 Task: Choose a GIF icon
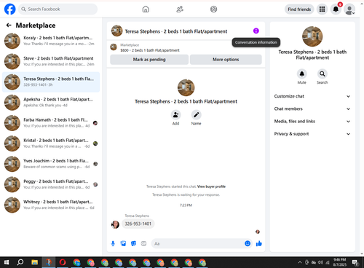[143, 243]
